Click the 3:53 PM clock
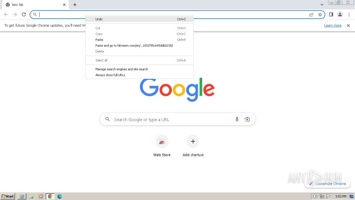Screen dimensions: 355x200 (x=341, y=196)
